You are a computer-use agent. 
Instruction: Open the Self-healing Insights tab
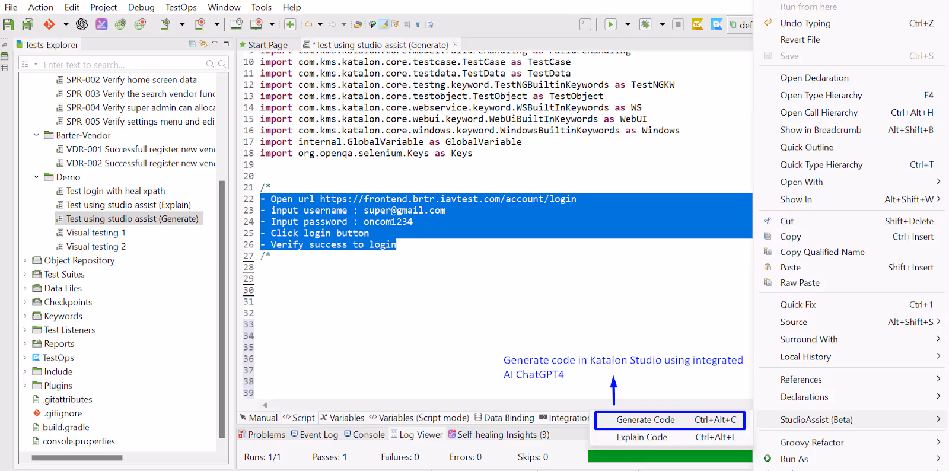[x=499, y=434]
